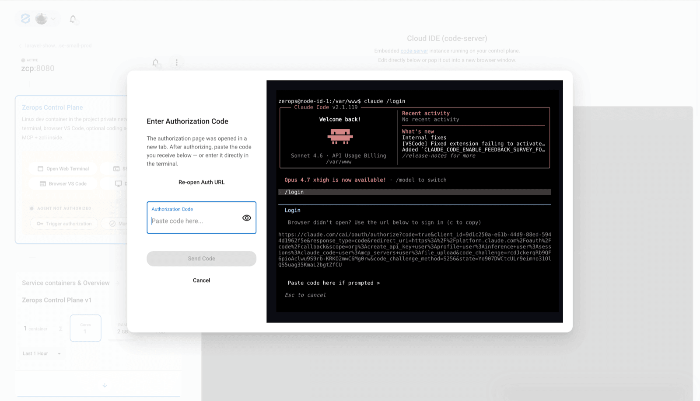The height and width of the screenshot is (401, 700).
Task: Focus the Authorization Code input field
Action: pyautogui.click(x=201, y=218)
